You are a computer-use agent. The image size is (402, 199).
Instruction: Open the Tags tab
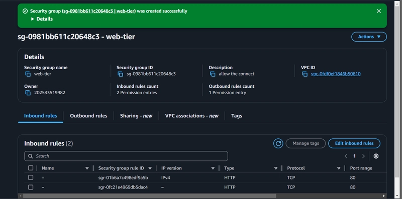click(x=236, y=116)
